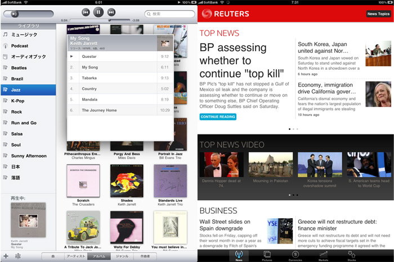Skip to the next track
Screen dimensions: 394x262
(111, 12)
